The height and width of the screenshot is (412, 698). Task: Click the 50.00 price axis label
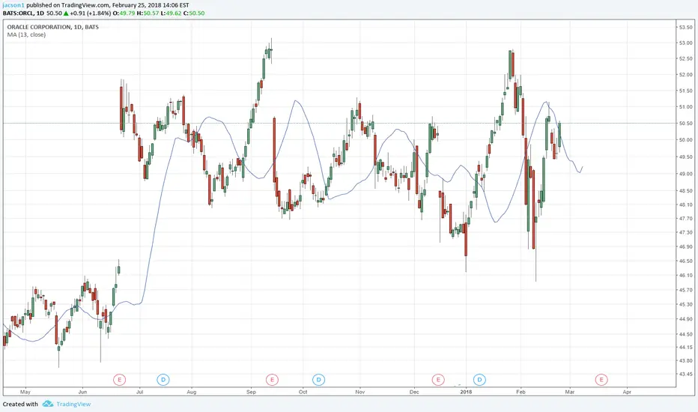685,140
